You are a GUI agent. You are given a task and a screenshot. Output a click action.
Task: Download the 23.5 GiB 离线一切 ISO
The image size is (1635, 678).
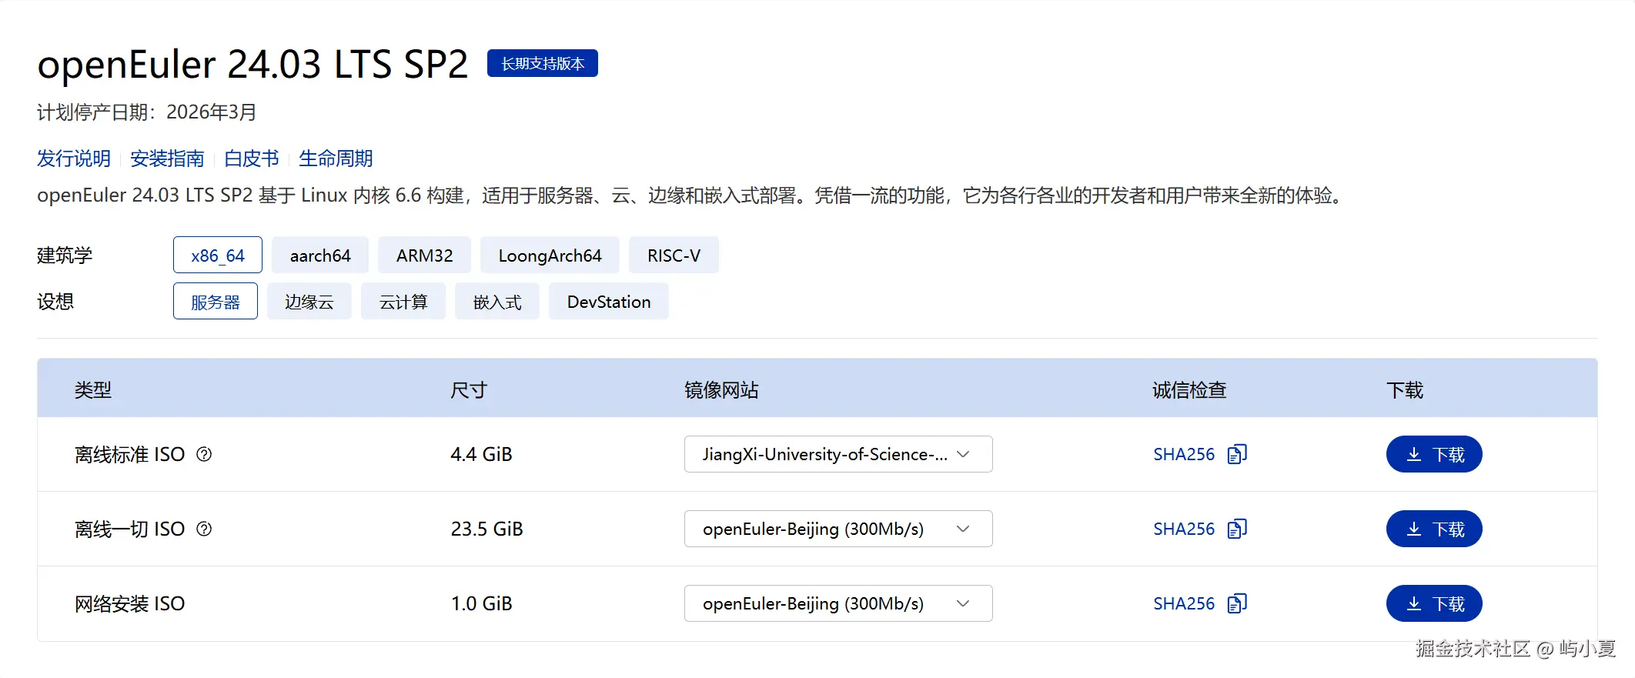click(1433, 529)
